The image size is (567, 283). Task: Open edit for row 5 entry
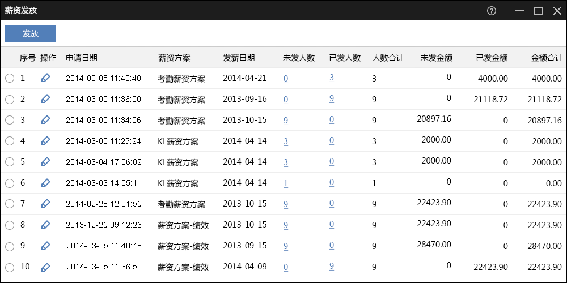click(x=46, y=162)
